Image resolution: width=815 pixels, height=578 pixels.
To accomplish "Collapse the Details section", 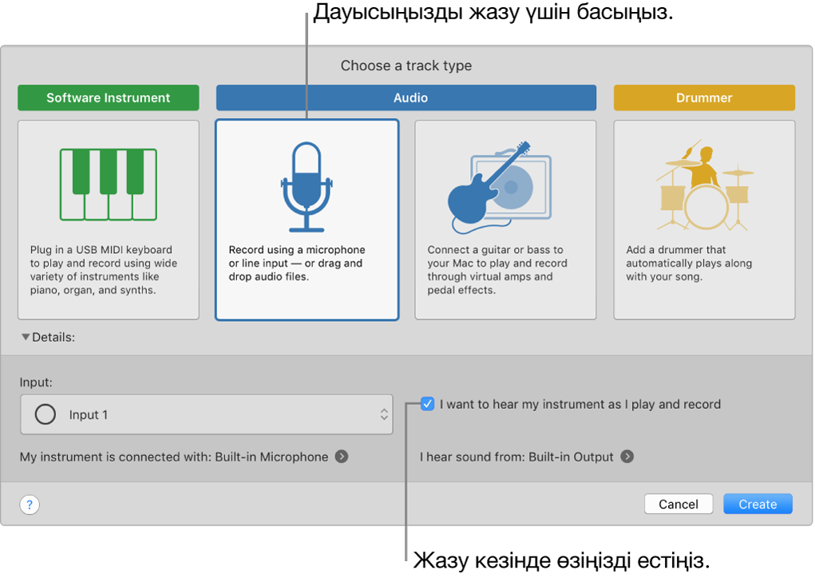I will click(x=25, y=337).
